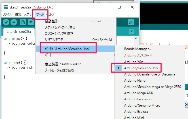Expand the 書込装置: "AVRISP mkII" submenu
This screenshot has width=188, height=119.
pos(75,64)
